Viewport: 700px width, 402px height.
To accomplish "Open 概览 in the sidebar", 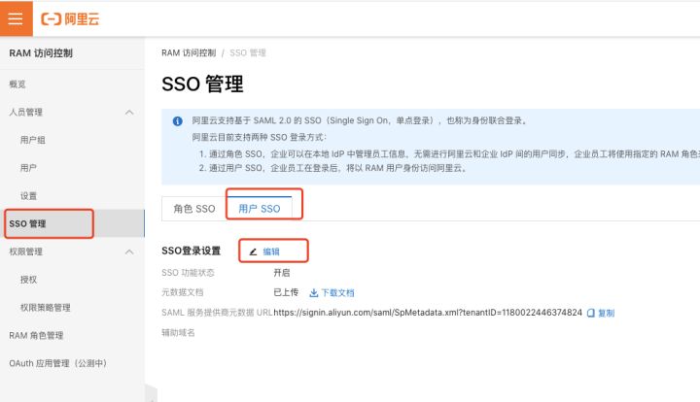I will 17,84.
